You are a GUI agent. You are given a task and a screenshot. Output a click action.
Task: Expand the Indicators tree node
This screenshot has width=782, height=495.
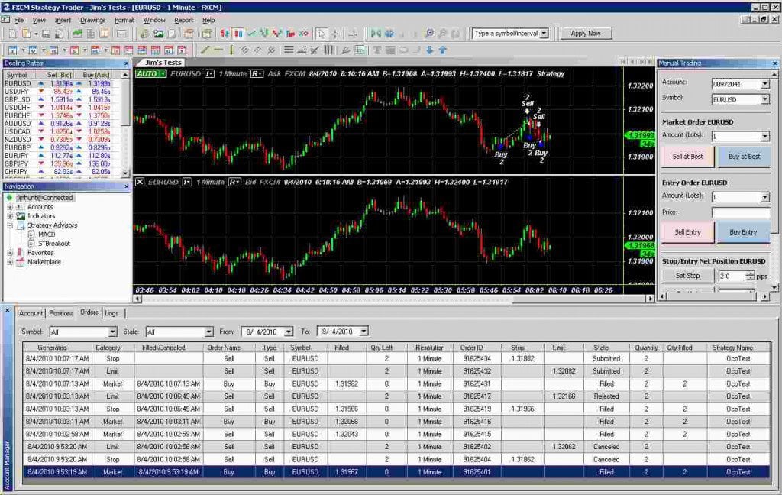pos(9,216)
